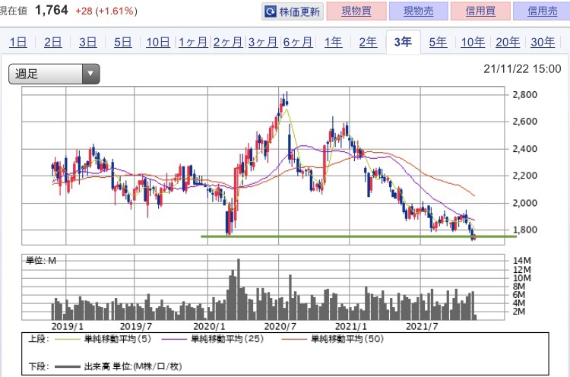The image size is (570, 377).
Task: Show the 30年 chart range
Action: pyautogui.click(x=543, y=42)
